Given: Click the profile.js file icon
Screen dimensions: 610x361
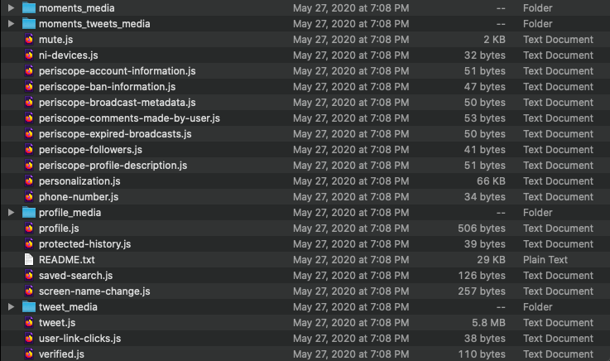Looking at the screenshot, I should click(x=30, y=229).
